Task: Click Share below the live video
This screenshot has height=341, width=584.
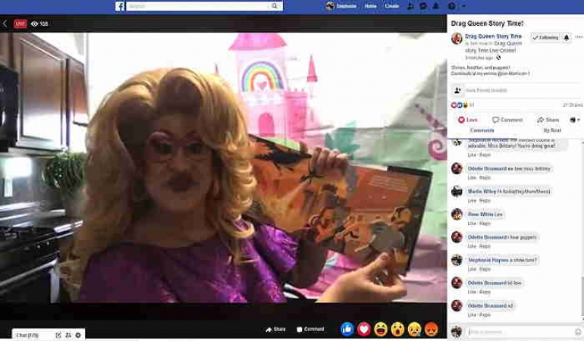Action: tap(275, 330)
